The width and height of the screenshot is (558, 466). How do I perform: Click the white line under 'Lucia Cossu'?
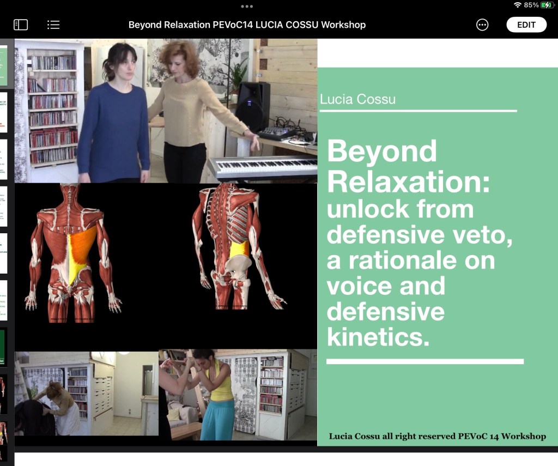coord(418,111)
